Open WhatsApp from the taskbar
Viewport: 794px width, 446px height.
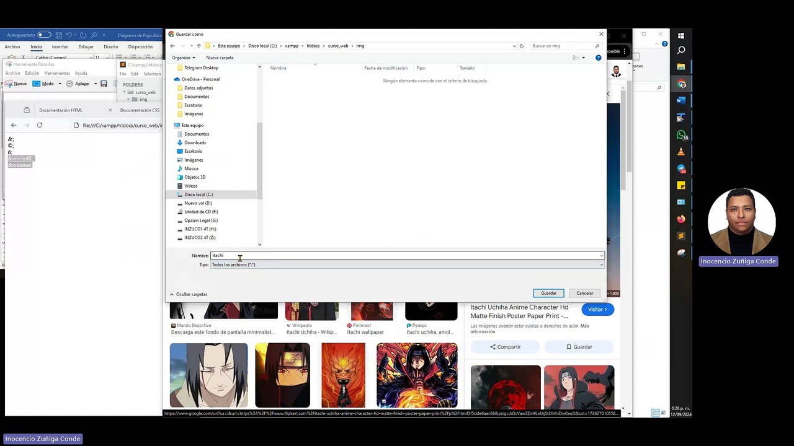click(x=681, y=135)
